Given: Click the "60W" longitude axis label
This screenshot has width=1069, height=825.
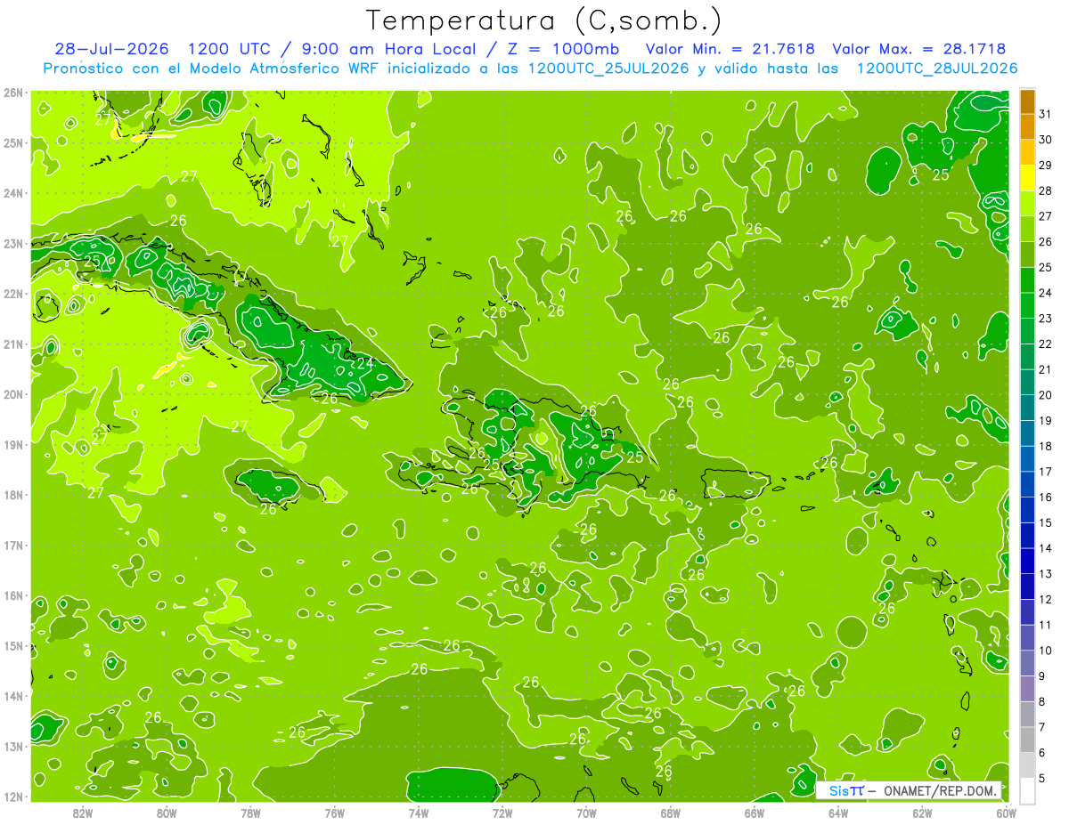Looking at the screenshot, I should (x=1006, y=813).
